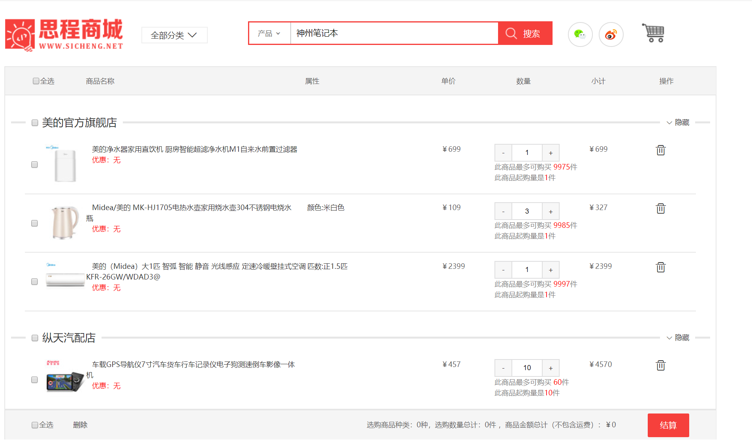Increase the electric kettle quantity

click(x=551, y=211)
